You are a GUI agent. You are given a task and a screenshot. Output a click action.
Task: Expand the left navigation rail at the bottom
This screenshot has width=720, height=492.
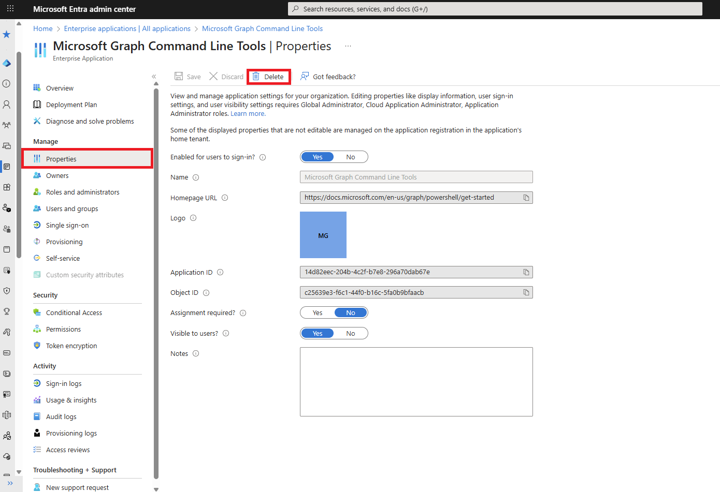10,483
